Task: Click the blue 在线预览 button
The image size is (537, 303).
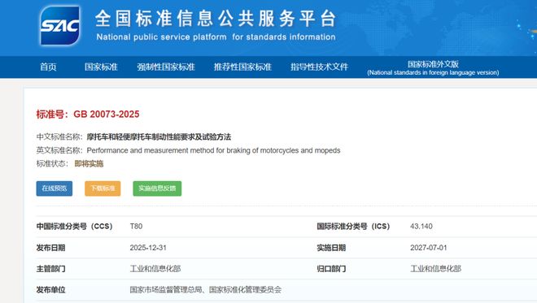Action: tap(55, 188)
